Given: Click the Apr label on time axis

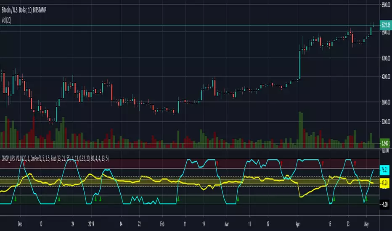Looking at the screenshot, I should 297,224.
